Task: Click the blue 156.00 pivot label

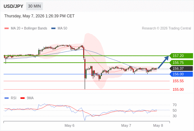Action: click(x=181, y=74)
